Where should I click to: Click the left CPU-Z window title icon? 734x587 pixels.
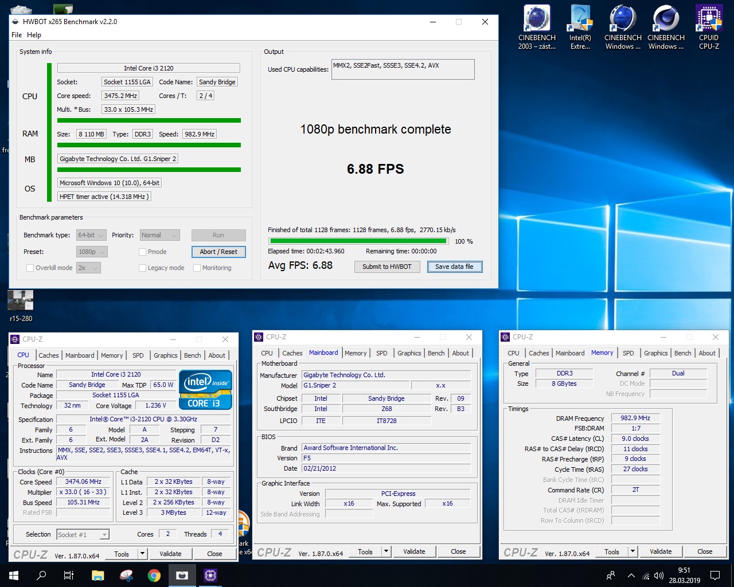tap(15, 339)
